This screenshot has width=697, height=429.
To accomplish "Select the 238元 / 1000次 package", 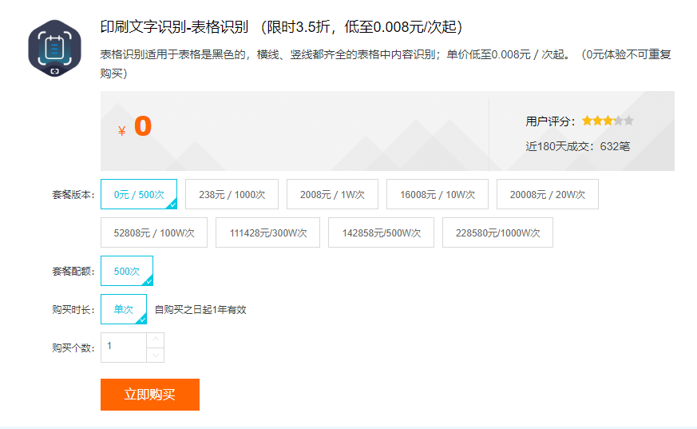I will pos(232,194).
